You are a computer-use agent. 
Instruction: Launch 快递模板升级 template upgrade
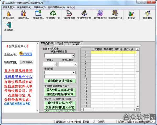point(53,15)
